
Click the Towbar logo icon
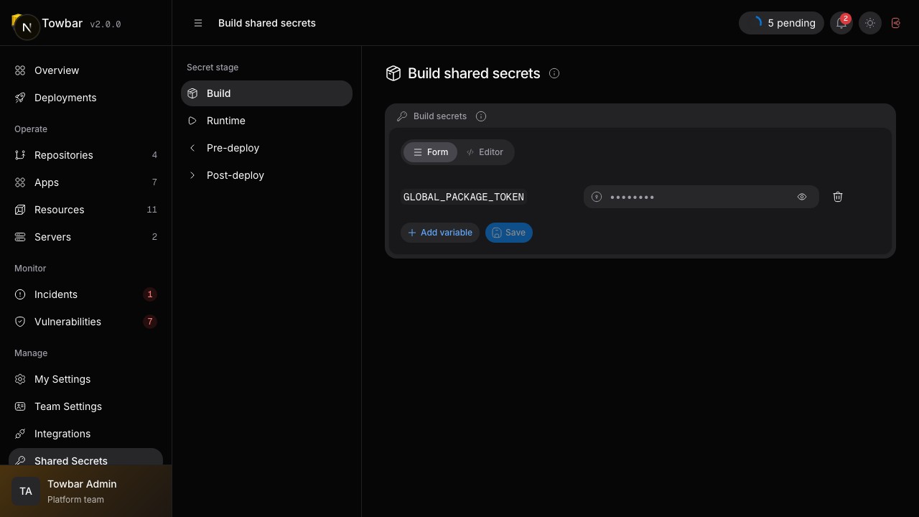point(26,27)
